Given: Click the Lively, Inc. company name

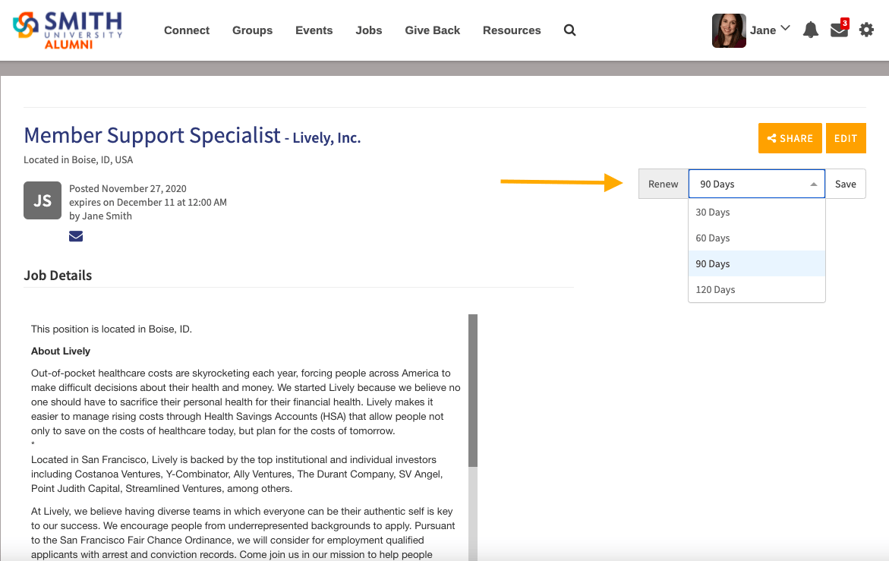Looking at the screenshot, I should click(326, 137).
